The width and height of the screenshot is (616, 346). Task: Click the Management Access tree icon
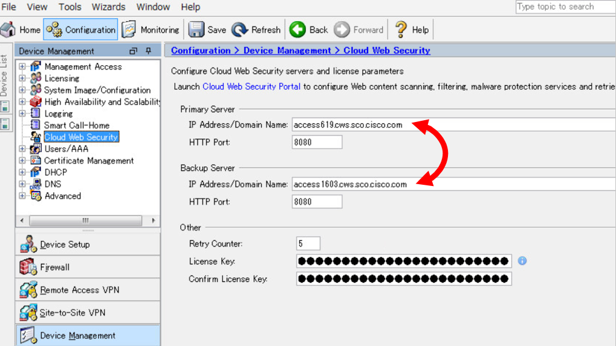point(35,66)
